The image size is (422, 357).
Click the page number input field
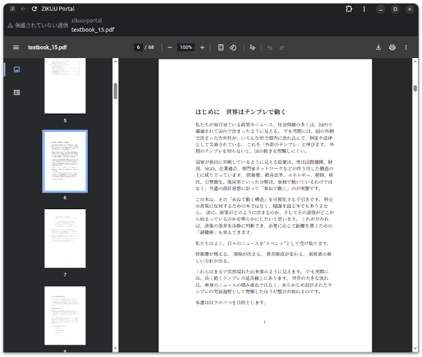(138, 48)
